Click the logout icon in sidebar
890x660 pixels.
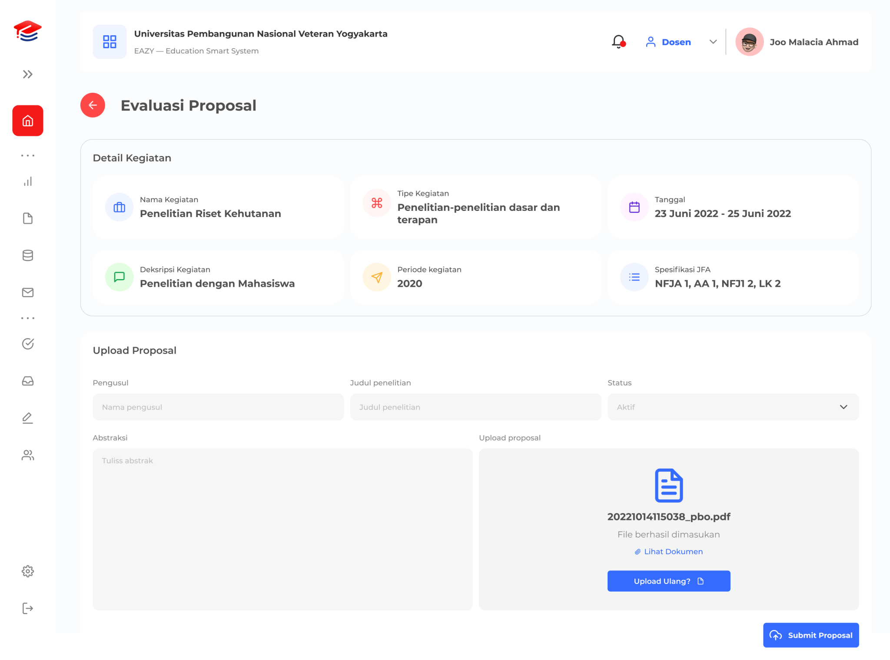[27, 608]
